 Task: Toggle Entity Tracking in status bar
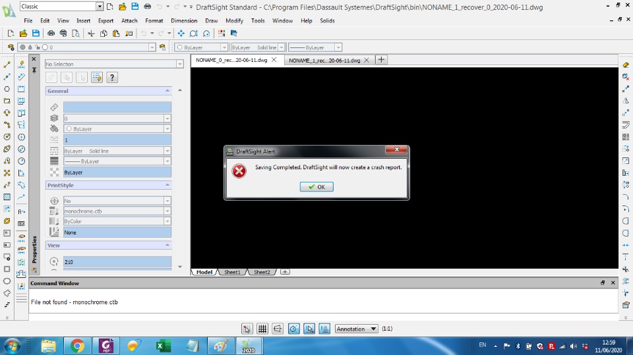point(324,329)
